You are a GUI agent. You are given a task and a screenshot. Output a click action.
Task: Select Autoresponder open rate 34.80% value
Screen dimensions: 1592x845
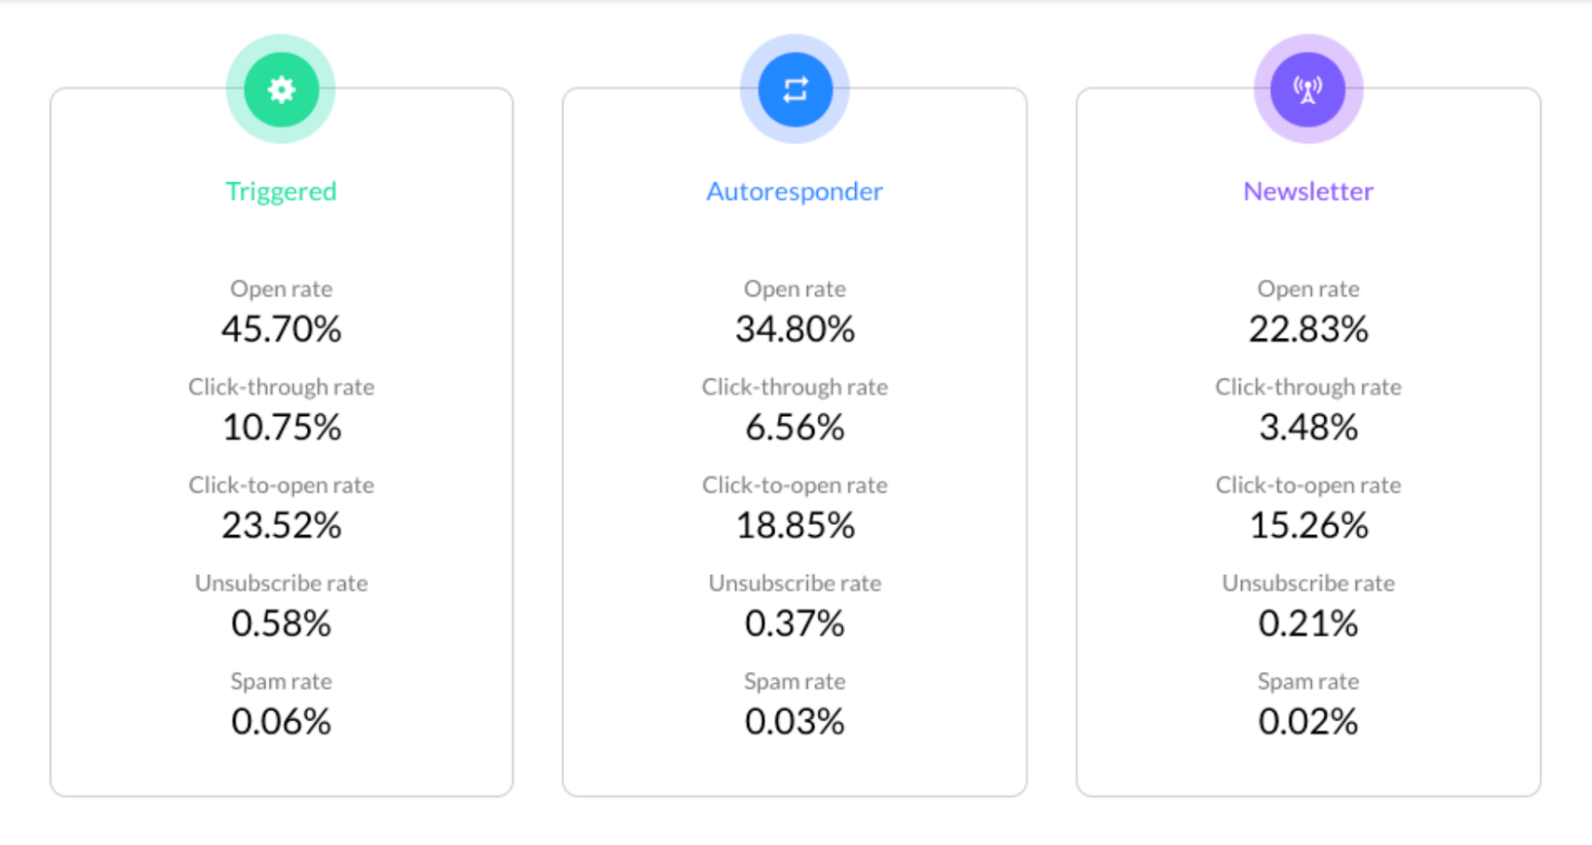[x=795, y=329]
